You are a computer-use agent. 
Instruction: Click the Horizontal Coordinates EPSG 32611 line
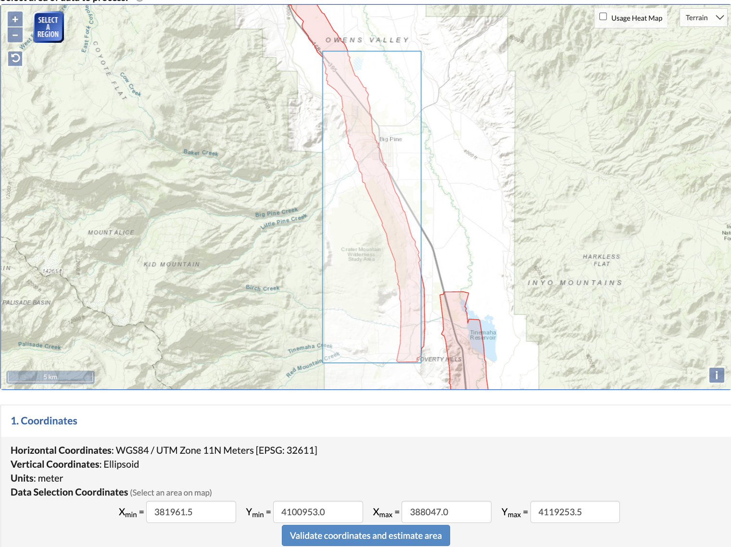point(164,450)
